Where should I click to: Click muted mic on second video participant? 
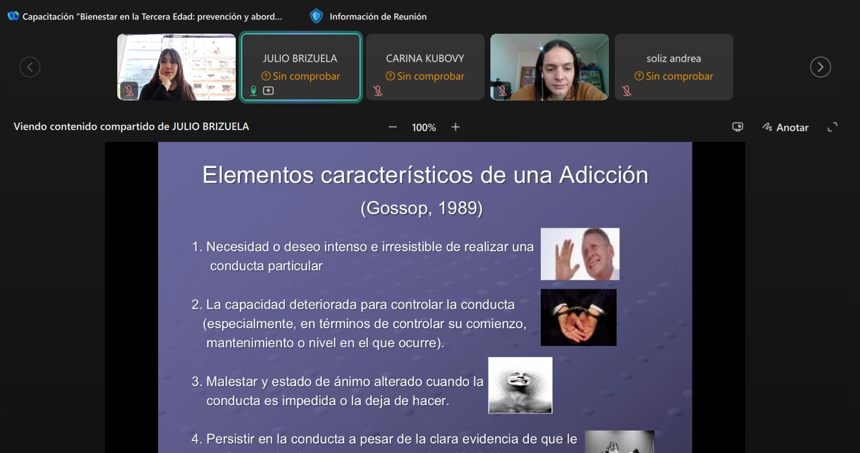502,91
